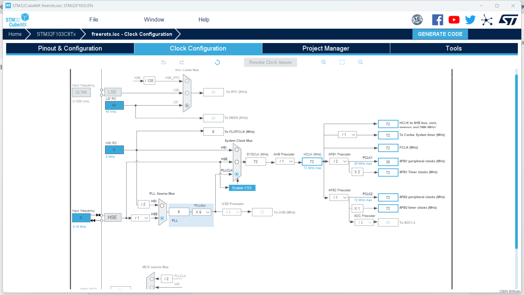Open the Facebook icon link
This screenshot has height=295, width=524.
pyautogui.click(x=437, y=20)
